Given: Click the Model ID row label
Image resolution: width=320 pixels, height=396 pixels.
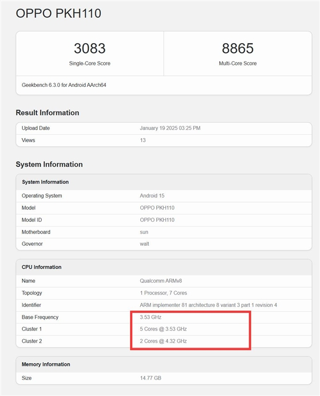Looking at the screenshot, I should point(33,220).
